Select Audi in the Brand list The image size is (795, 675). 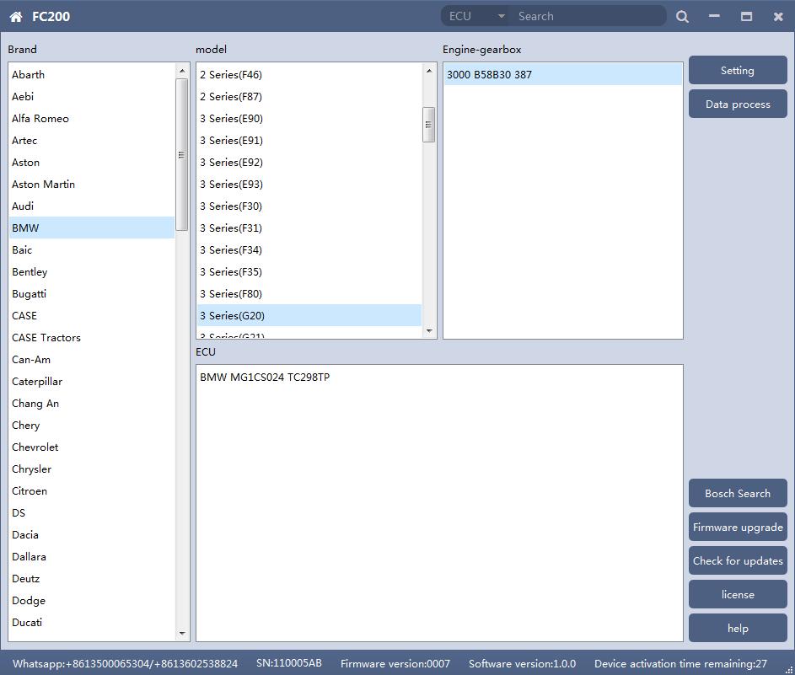pos(24,206)
